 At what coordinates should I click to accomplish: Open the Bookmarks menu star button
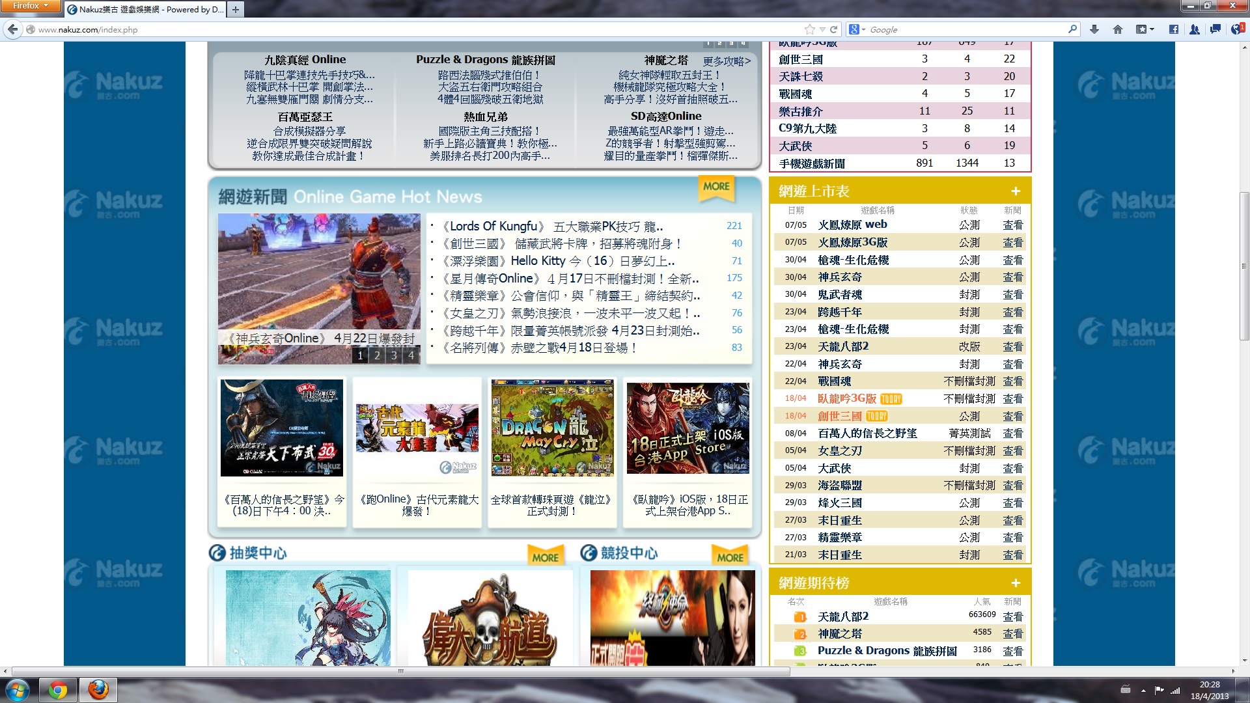[x=1141, y=29]
